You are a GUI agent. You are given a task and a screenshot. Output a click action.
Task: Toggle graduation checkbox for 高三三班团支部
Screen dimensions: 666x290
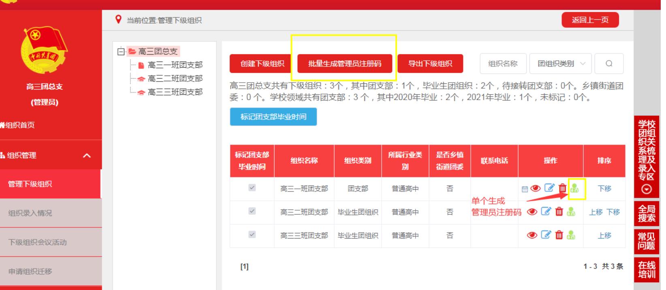(x=252, y=235)
